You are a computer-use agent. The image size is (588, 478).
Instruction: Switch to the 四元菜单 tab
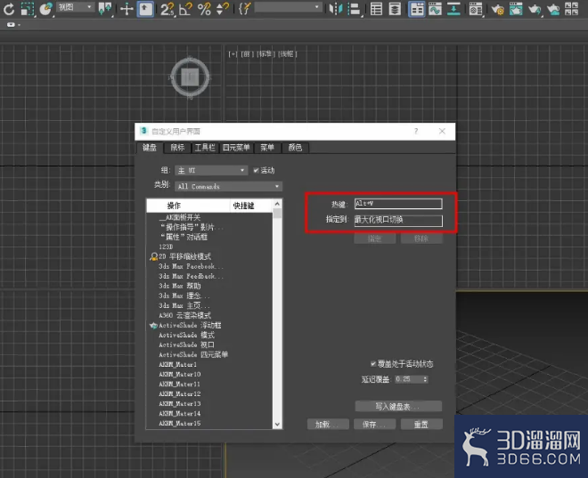236,148
